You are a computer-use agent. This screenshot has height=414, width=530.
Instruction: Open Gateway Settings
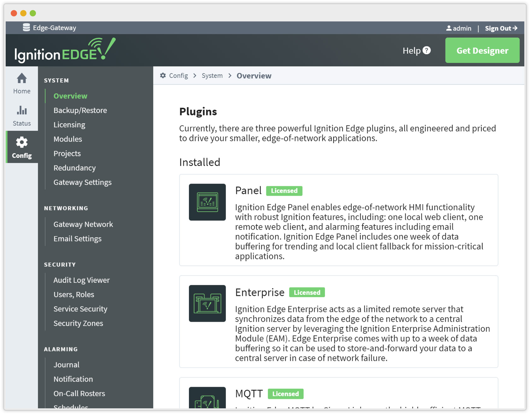(83, 182)
